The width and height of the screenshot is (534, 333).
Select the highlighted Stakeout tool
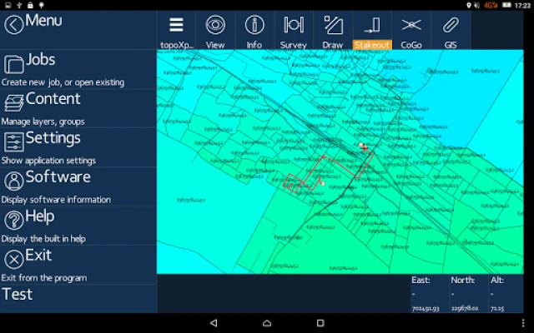click(x=372, y=31)
